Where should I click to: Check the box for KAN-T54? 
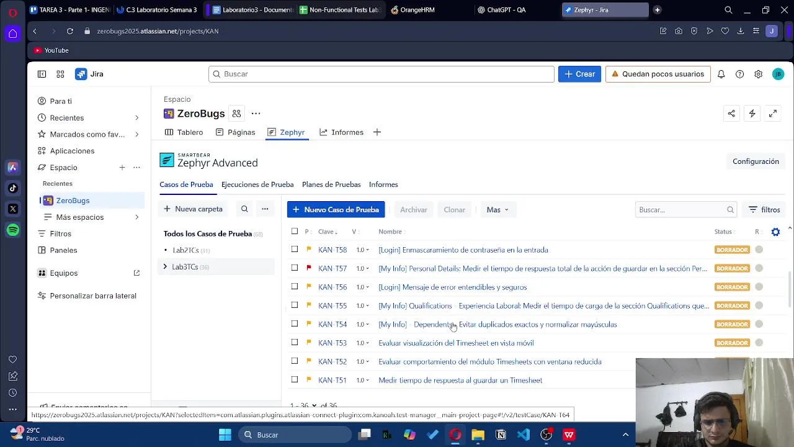click(x=295, y=324)
